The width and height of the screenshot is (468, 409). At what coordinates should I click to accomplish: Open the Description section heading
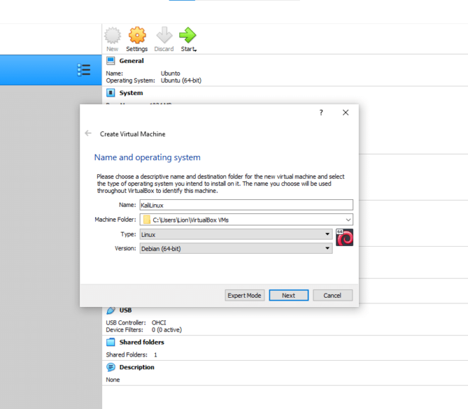[137, 367]
